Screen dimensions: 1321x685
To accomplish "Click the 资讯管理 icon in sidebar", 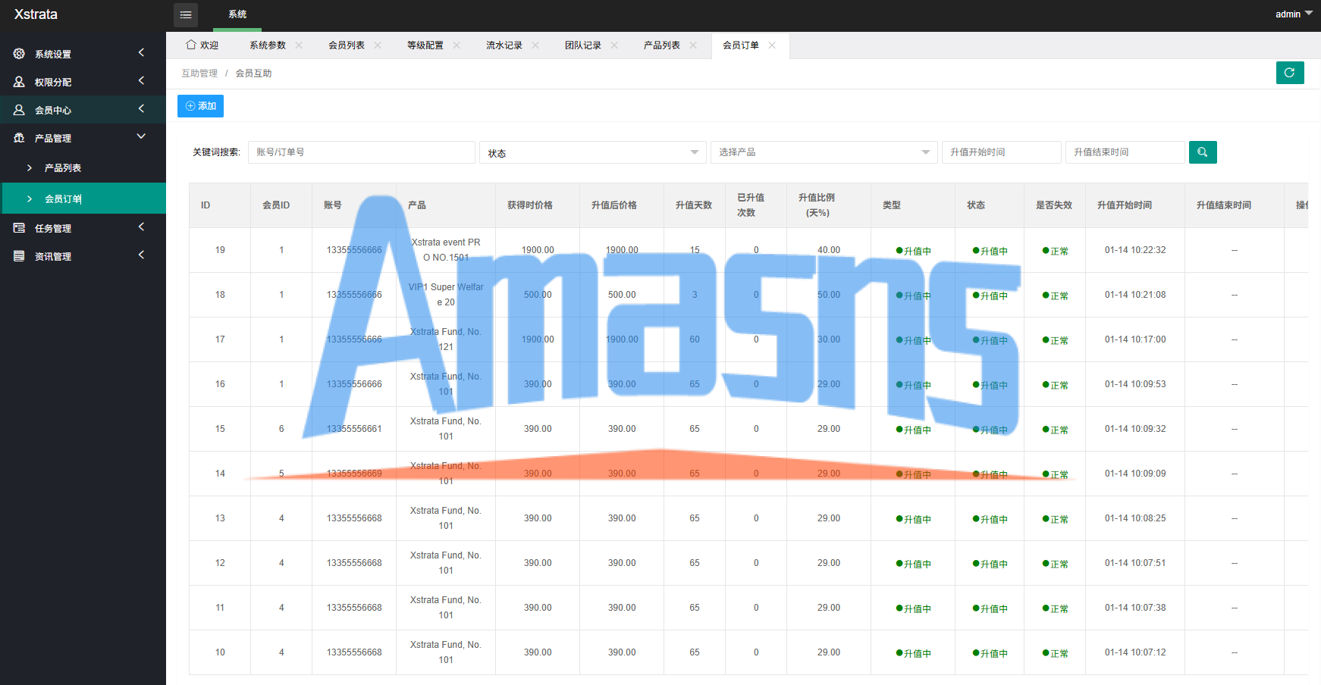I will 19,256.
